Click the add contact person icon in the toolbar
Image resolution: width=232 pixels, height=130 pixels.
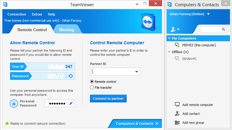click(x=173, y=29)
